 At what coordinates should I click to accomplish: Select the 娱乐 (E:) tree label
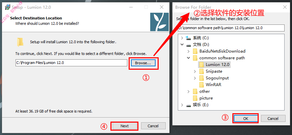[201, 105]
